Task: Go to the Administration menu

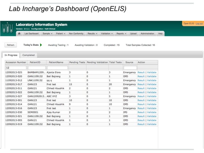Action: (x=147, y=34)
